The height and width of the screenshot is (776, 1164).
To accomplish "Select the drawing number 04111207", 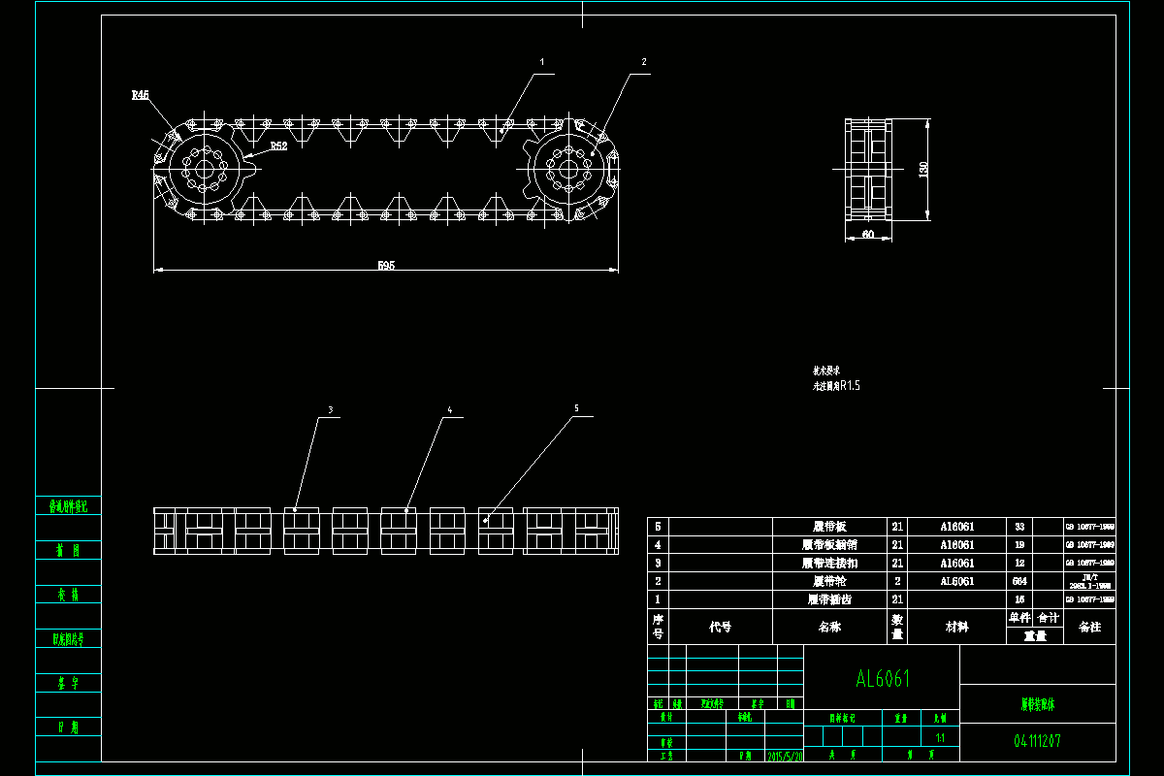I will [x=1037, y=740].
